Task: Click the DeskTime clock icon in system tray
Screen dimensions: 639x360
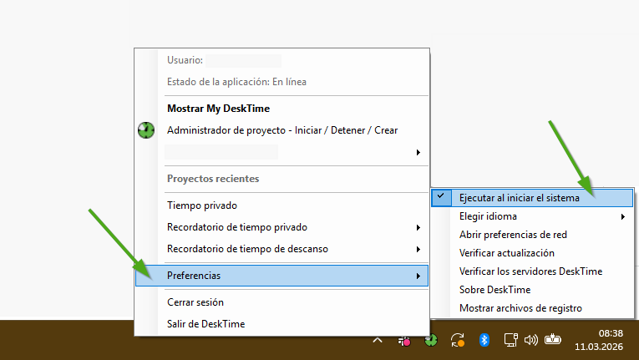Action: pyautogui.click(x=431, y=340)
